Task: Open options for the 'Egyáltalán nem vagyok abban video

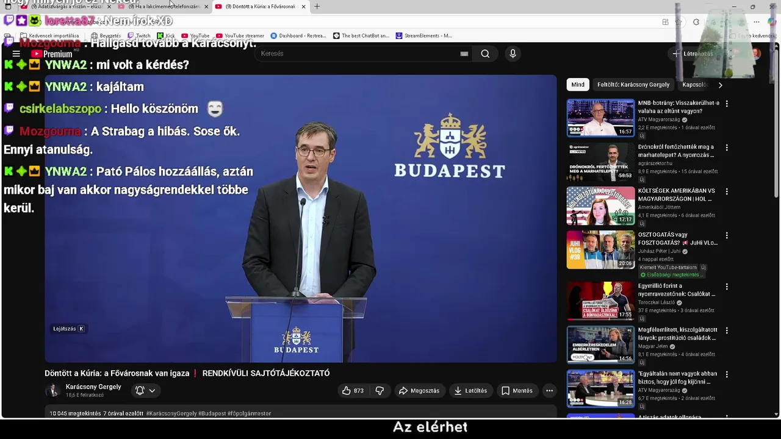Action: pos(726,374)
